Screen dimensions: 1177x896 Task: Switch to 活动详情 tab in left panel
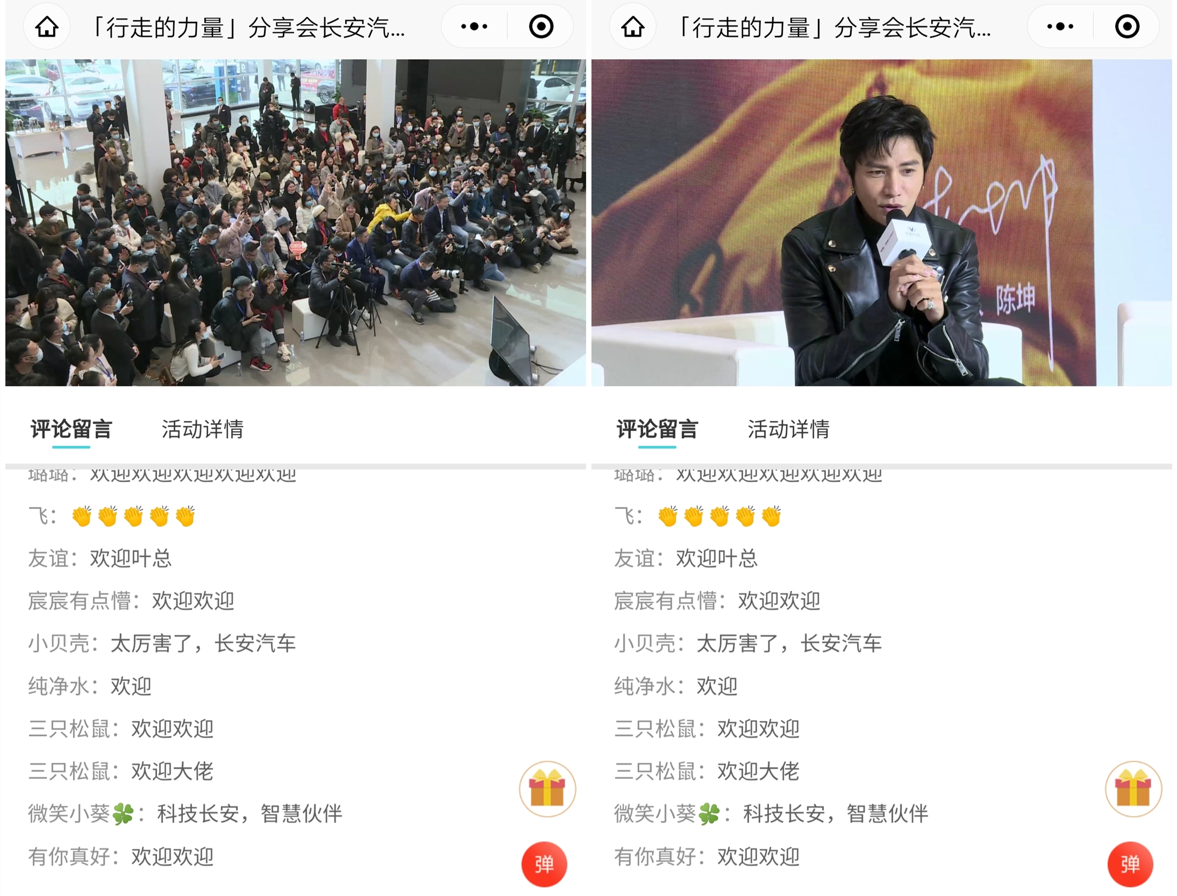point(203,429)
